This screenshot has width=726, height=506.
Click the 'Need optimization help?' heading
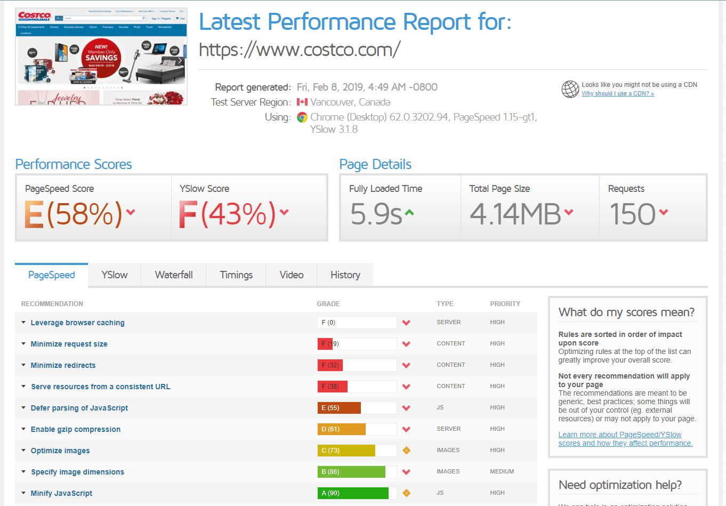click(620, 485)
